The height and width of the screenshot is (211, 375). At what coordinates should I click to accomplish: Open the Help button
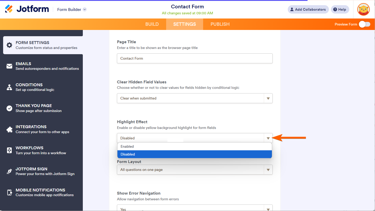click(340, 10)
